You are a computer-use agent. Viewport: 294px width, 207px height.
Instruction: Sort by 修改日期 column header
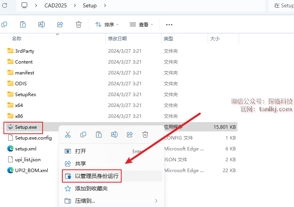117,39
